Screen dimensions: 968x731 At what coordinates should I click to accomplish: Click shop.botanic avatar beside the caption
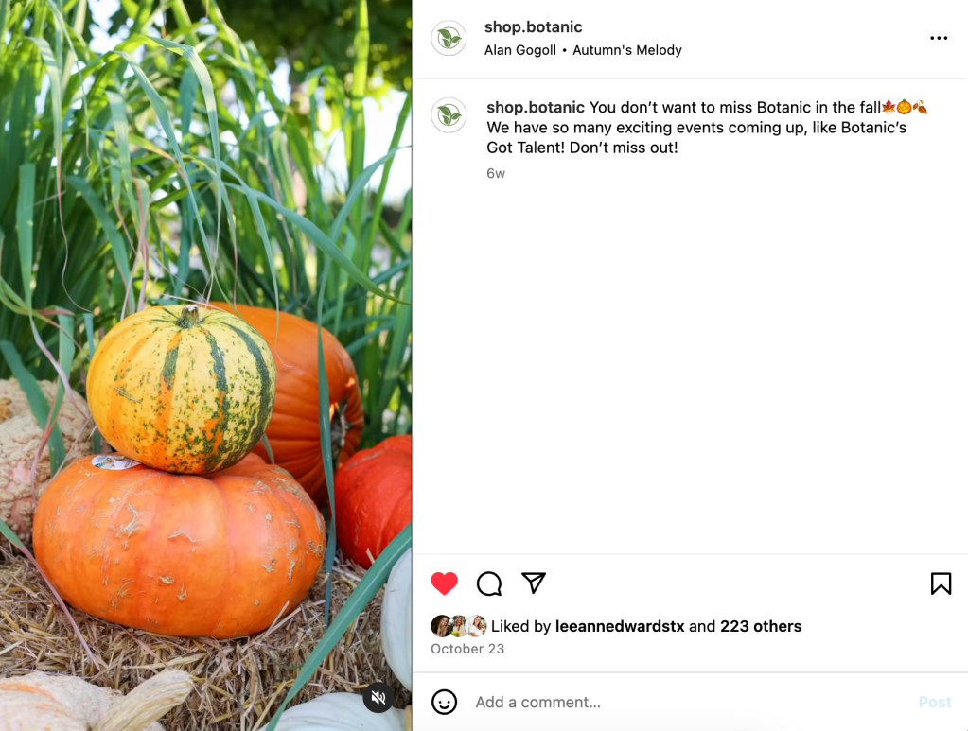tap(449, 115)
